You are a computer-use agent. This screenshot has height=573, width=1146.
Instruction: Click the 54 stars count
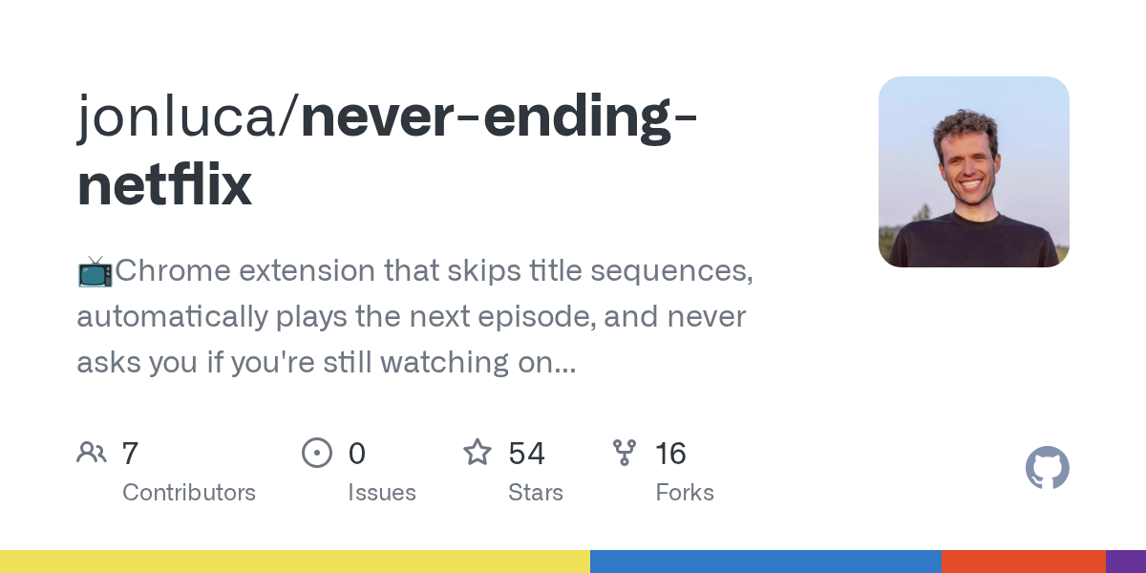527,453
